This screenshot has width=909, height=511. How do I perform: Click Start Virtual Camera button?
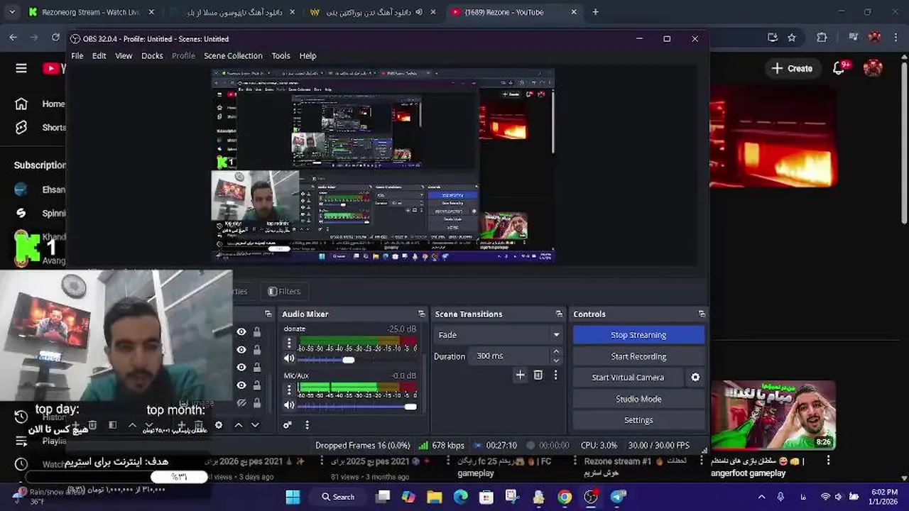click(628, 378)
